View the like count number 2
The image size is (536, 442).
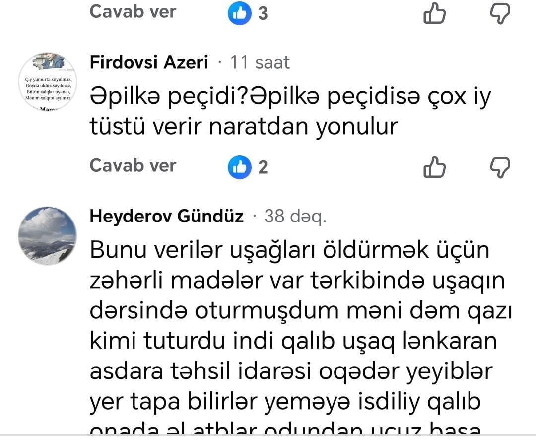click(263, 167)
